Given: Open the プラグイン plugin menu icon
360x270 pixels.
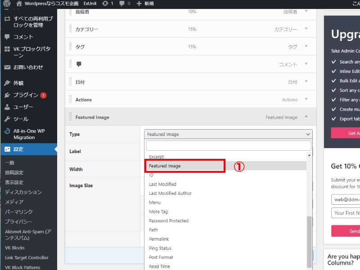Looking at the screenshot, I should click(x=7, y=95).
